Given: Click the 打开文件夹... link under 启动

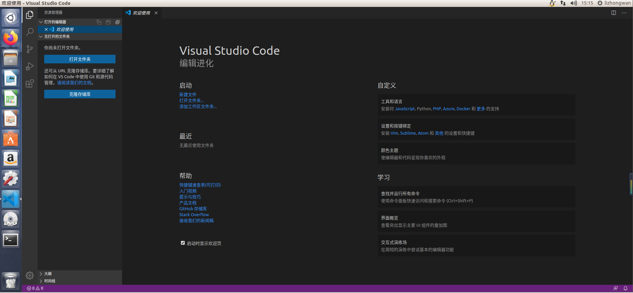Looking at the screenshot, I should [x=192, y=101].
